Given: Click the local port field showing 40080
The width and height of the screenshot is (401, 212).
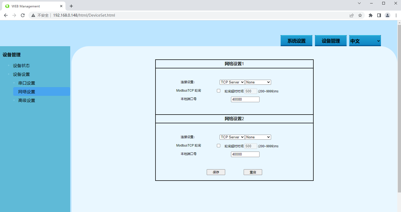Looking at the screenshot, I should [245, 99].
